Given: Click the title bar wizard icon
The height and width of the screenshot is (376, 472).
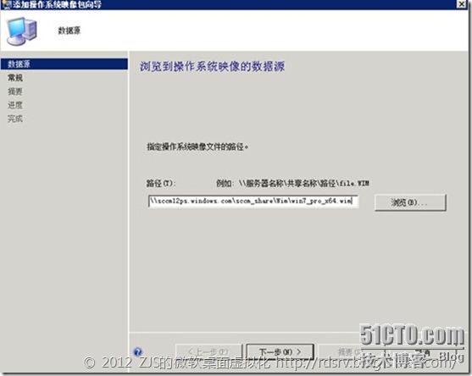Looking at the screenshot, I should point(6,4).
